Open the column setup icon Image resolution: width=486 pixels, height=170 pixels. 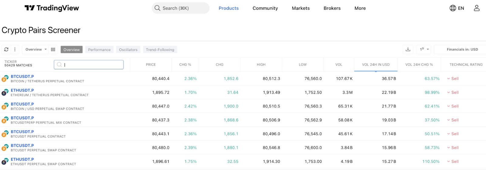[53, 49]
